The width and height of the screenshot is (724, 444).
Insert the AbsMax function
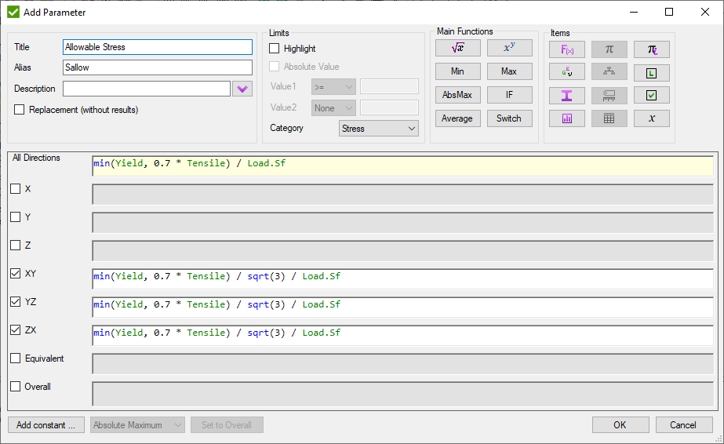coord(458,95)
